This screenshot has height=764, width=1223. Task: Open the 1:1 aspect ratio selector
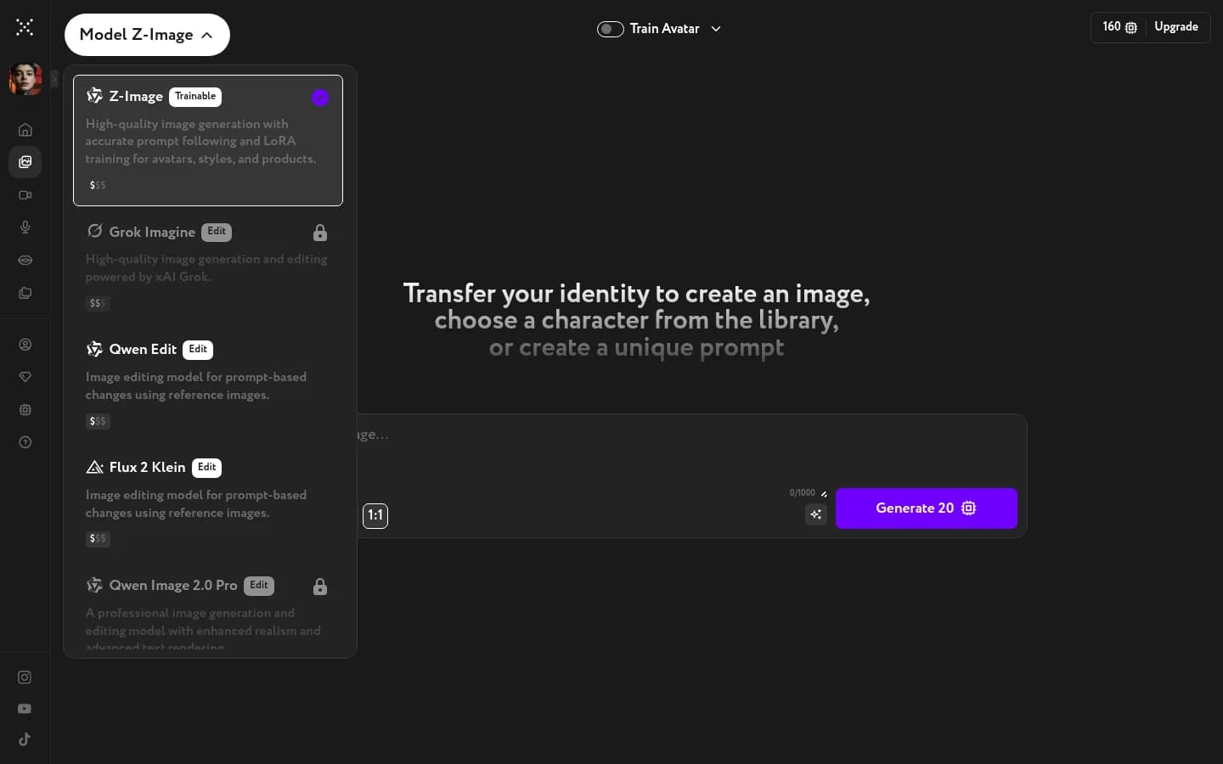click(x=375, y=515)
